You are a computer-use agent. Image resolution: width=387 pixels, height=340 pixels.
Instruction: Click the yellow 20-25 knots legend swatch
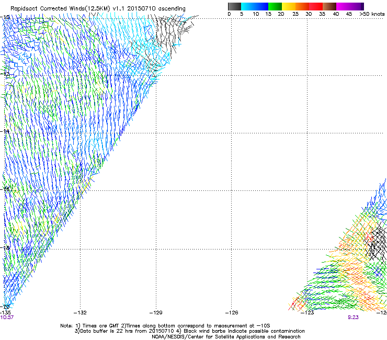[289, 6]
